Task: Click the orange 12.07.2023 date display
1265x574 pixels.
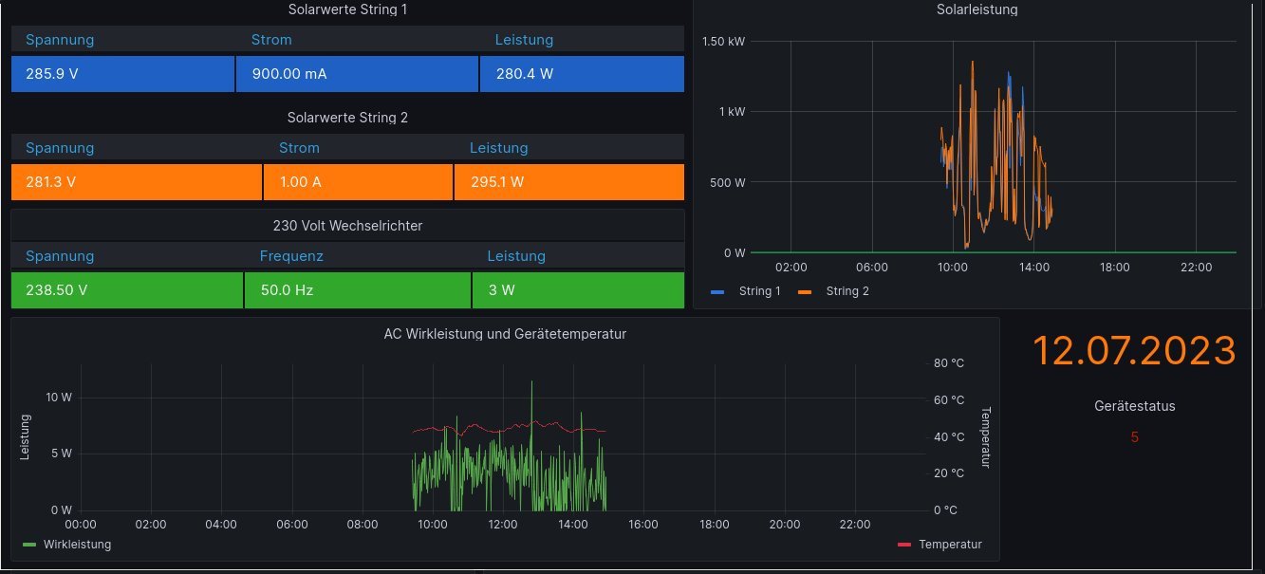Action: point(1134,351)
